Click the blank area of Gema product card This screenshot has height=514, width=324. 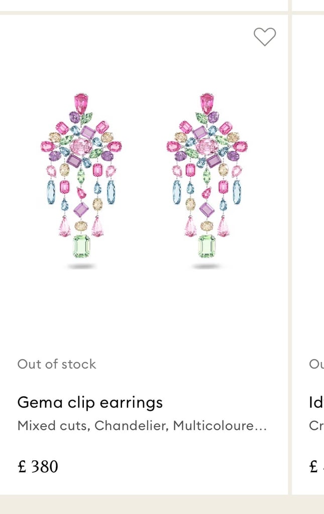click(144, 311)
